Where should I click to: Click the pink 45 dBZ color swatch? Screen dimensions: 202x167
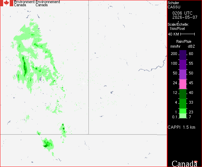pyautogui.click(x=183, y=84)
